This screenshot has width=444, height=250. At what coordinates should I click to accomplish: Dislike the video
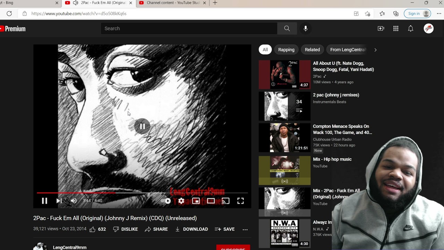click(125, 229)
